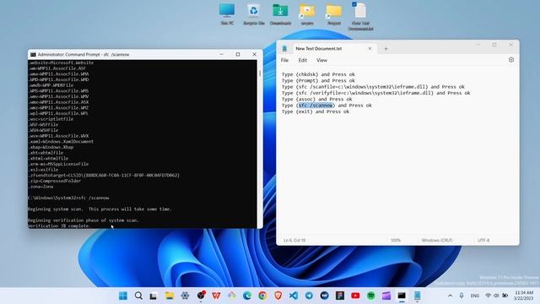Click the microphone tray icon

[x=462, y=296]
